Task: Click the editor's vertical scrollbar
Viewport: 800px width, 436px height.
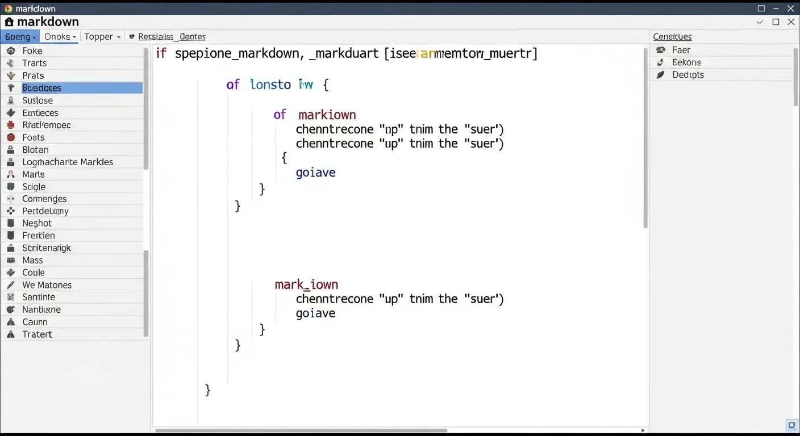Action: pos(645,138)
